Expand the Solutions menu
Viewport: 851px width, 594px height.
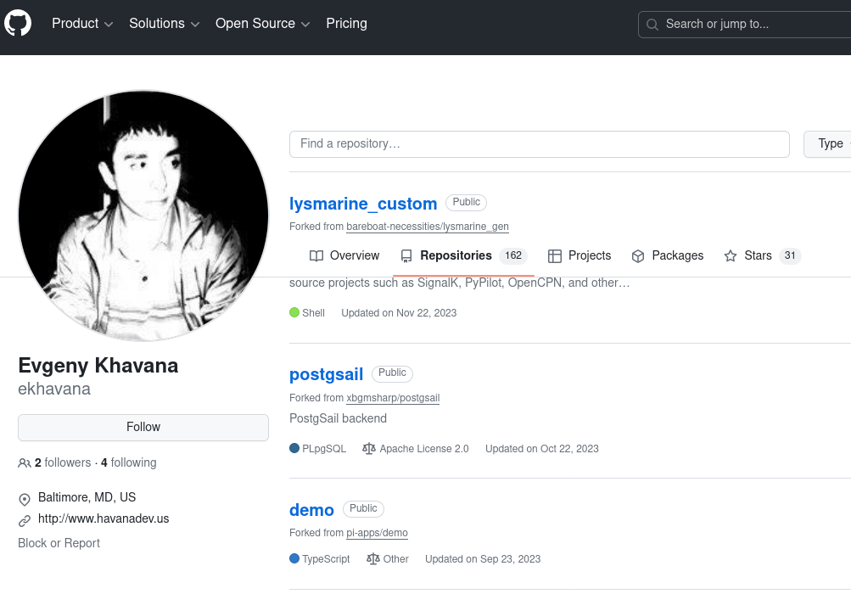(164, 24)
